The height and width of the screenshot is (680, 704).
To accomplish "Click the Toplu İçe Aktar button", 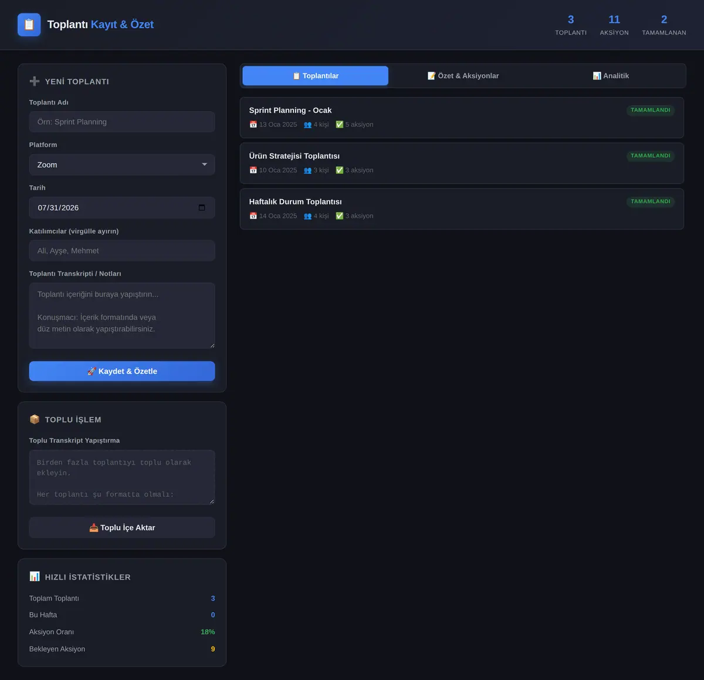I will pyautogui.click(x=122, y=527).
